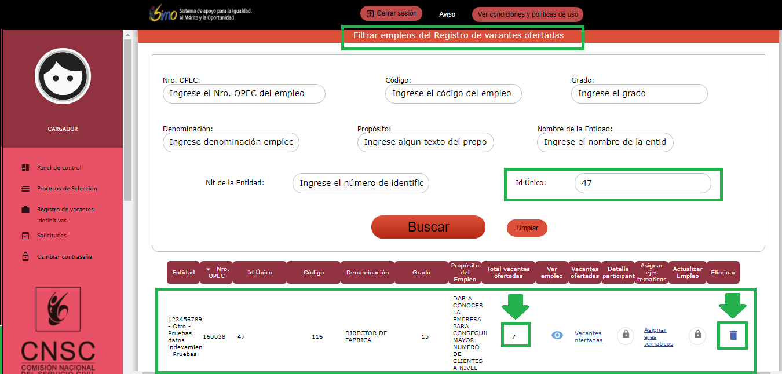The image size is (782, 374).
Task: Open the Vacantes ofertadas link in row
Action: (x=588, y=337)
